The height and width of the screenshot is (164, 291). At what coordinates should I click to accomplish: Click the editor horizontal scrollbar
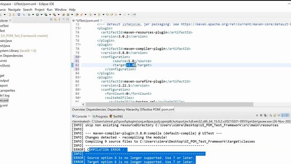169,104
